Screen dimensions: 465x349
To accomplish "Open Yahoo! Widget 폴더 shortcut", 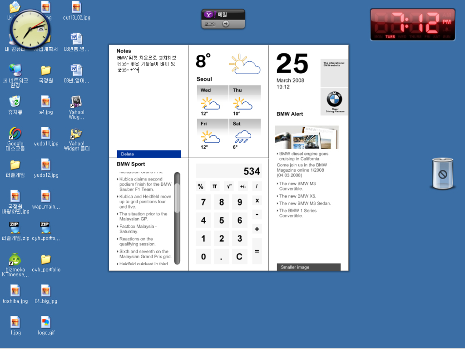I will click(x=76, y=140).
